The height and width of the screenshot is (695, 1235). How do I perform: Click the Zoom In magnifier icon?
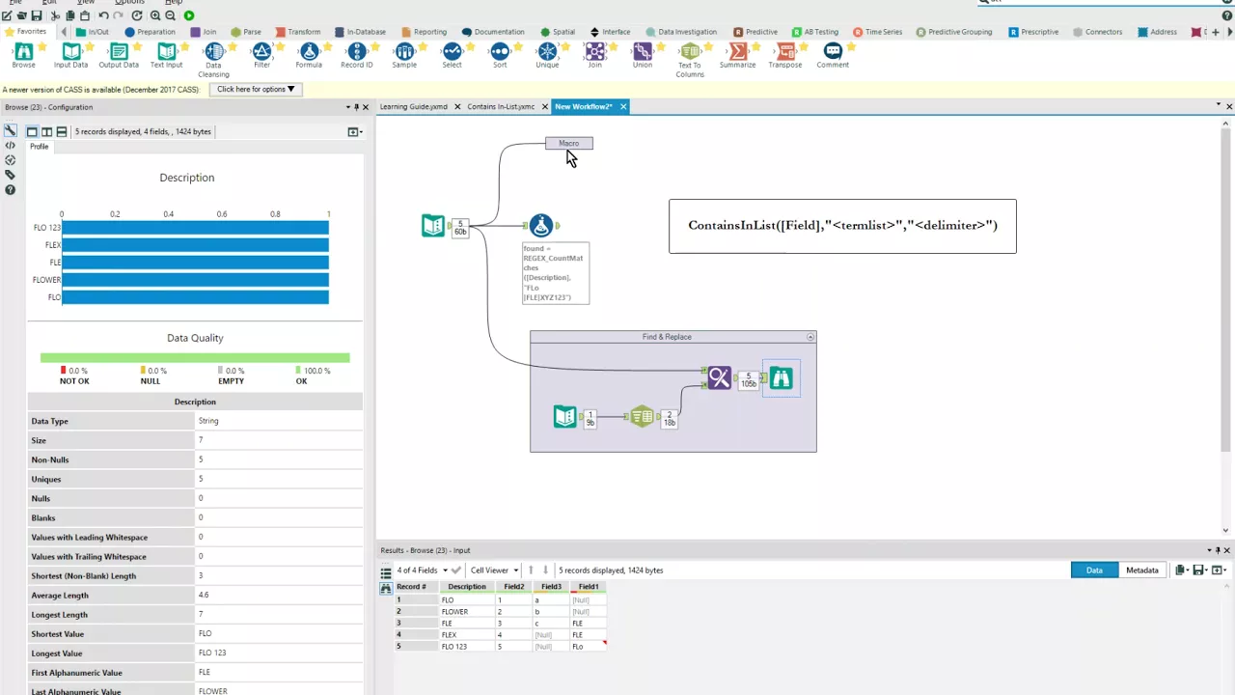pyautogui.click(x=155, y=15)
